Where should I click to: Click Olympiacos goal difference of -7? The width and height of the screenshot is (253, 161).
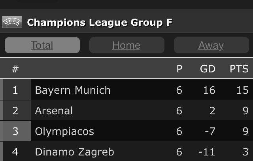210,131
